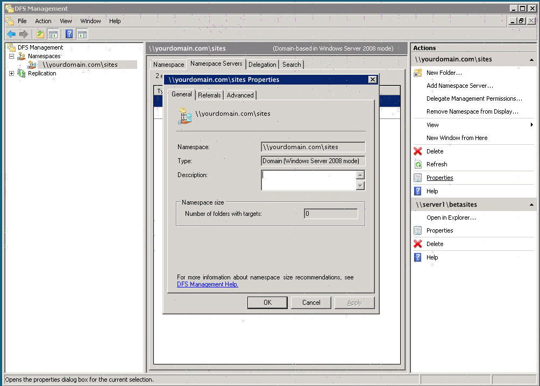Expand the Replication tree node
Viewport: 540px width, 386px height.
[x=11, y=73]
